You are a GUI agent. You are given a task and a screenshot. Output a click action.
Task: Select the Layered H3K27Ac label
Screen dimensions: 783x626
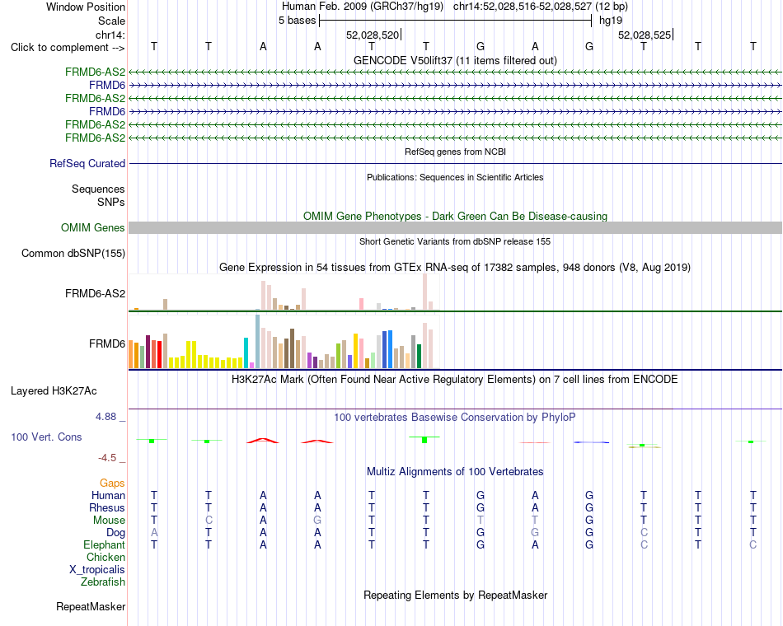pyautogui.click(x=54, y=391)
